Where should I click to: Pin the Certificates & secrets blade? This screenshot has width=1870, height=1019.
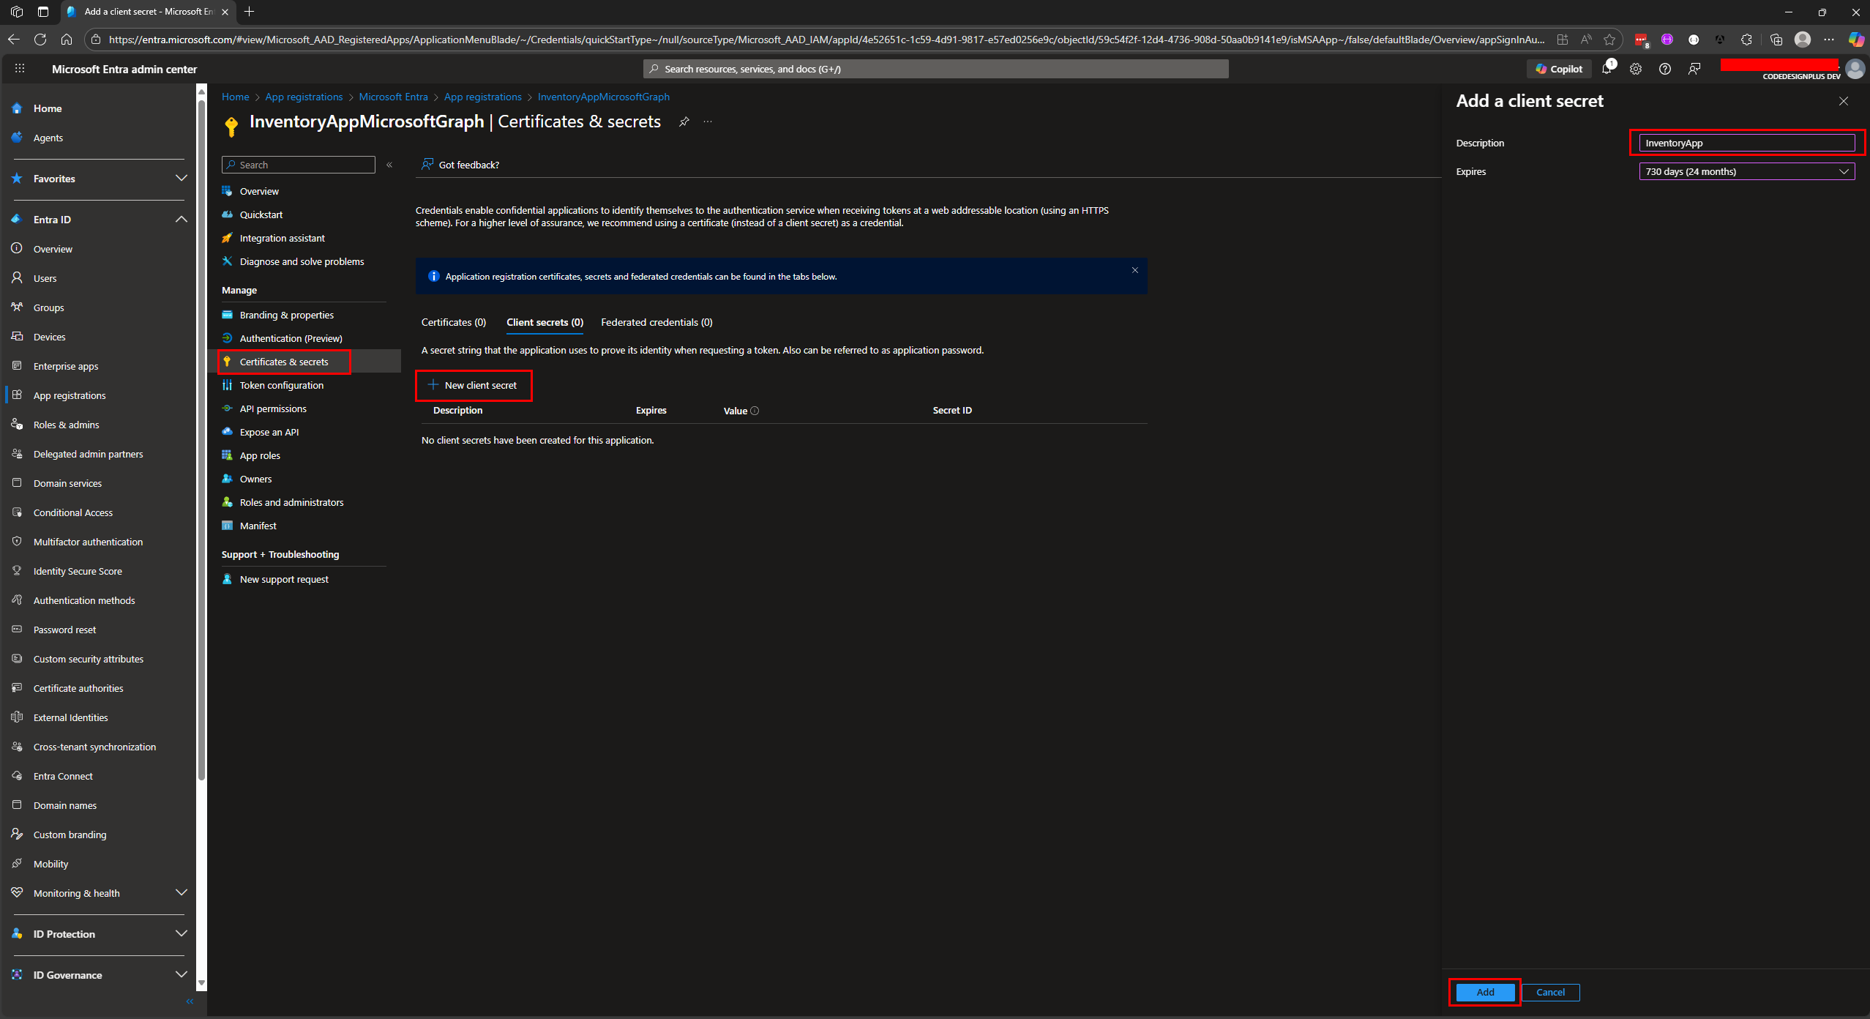[684, 122]
